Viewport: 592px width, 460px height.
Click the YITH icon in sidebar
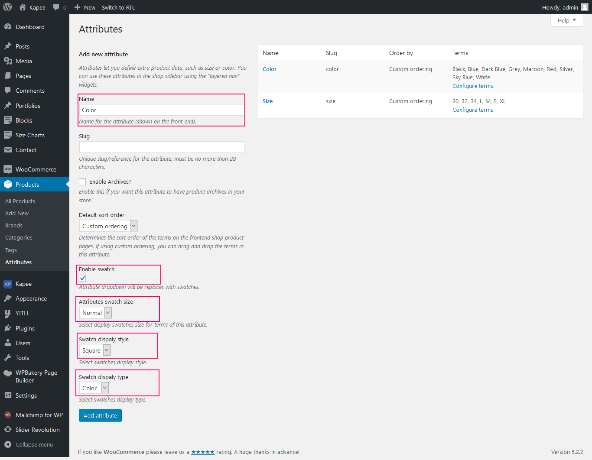pos(8,313)
